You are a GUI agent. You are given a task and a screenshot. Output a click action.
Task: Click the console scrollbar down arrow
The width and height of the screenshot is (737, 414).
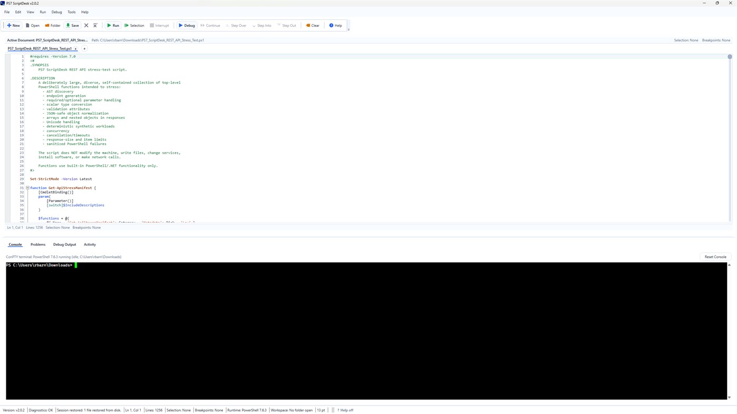pos(729,397)
